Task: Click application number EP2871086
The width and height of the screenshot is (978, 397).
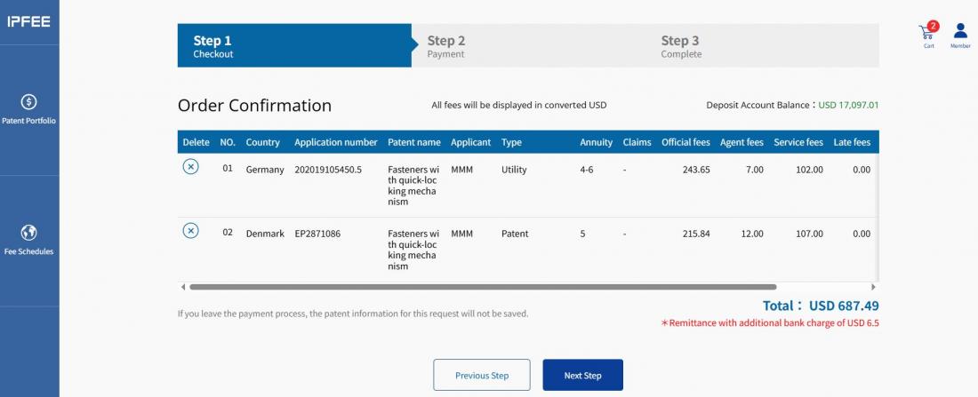Action: pyautogui.click(x=317, y=234)
